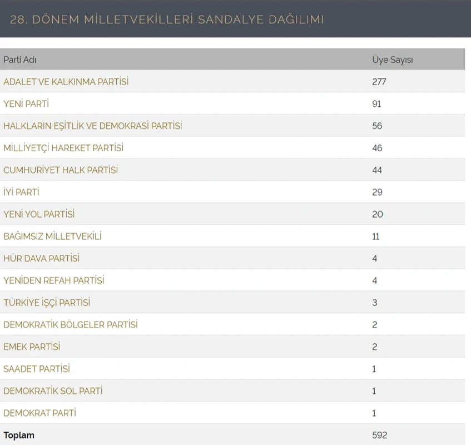Select the total value 592

(379, 435)
